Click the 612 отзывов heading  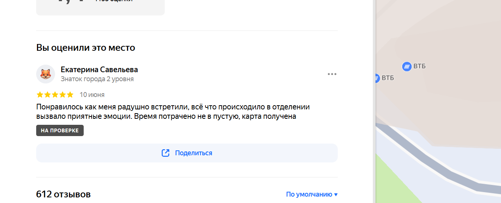click(x=63, y=194)
